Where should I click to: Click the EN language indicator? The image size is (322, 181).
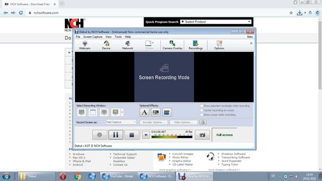click(x=273, y=176)
